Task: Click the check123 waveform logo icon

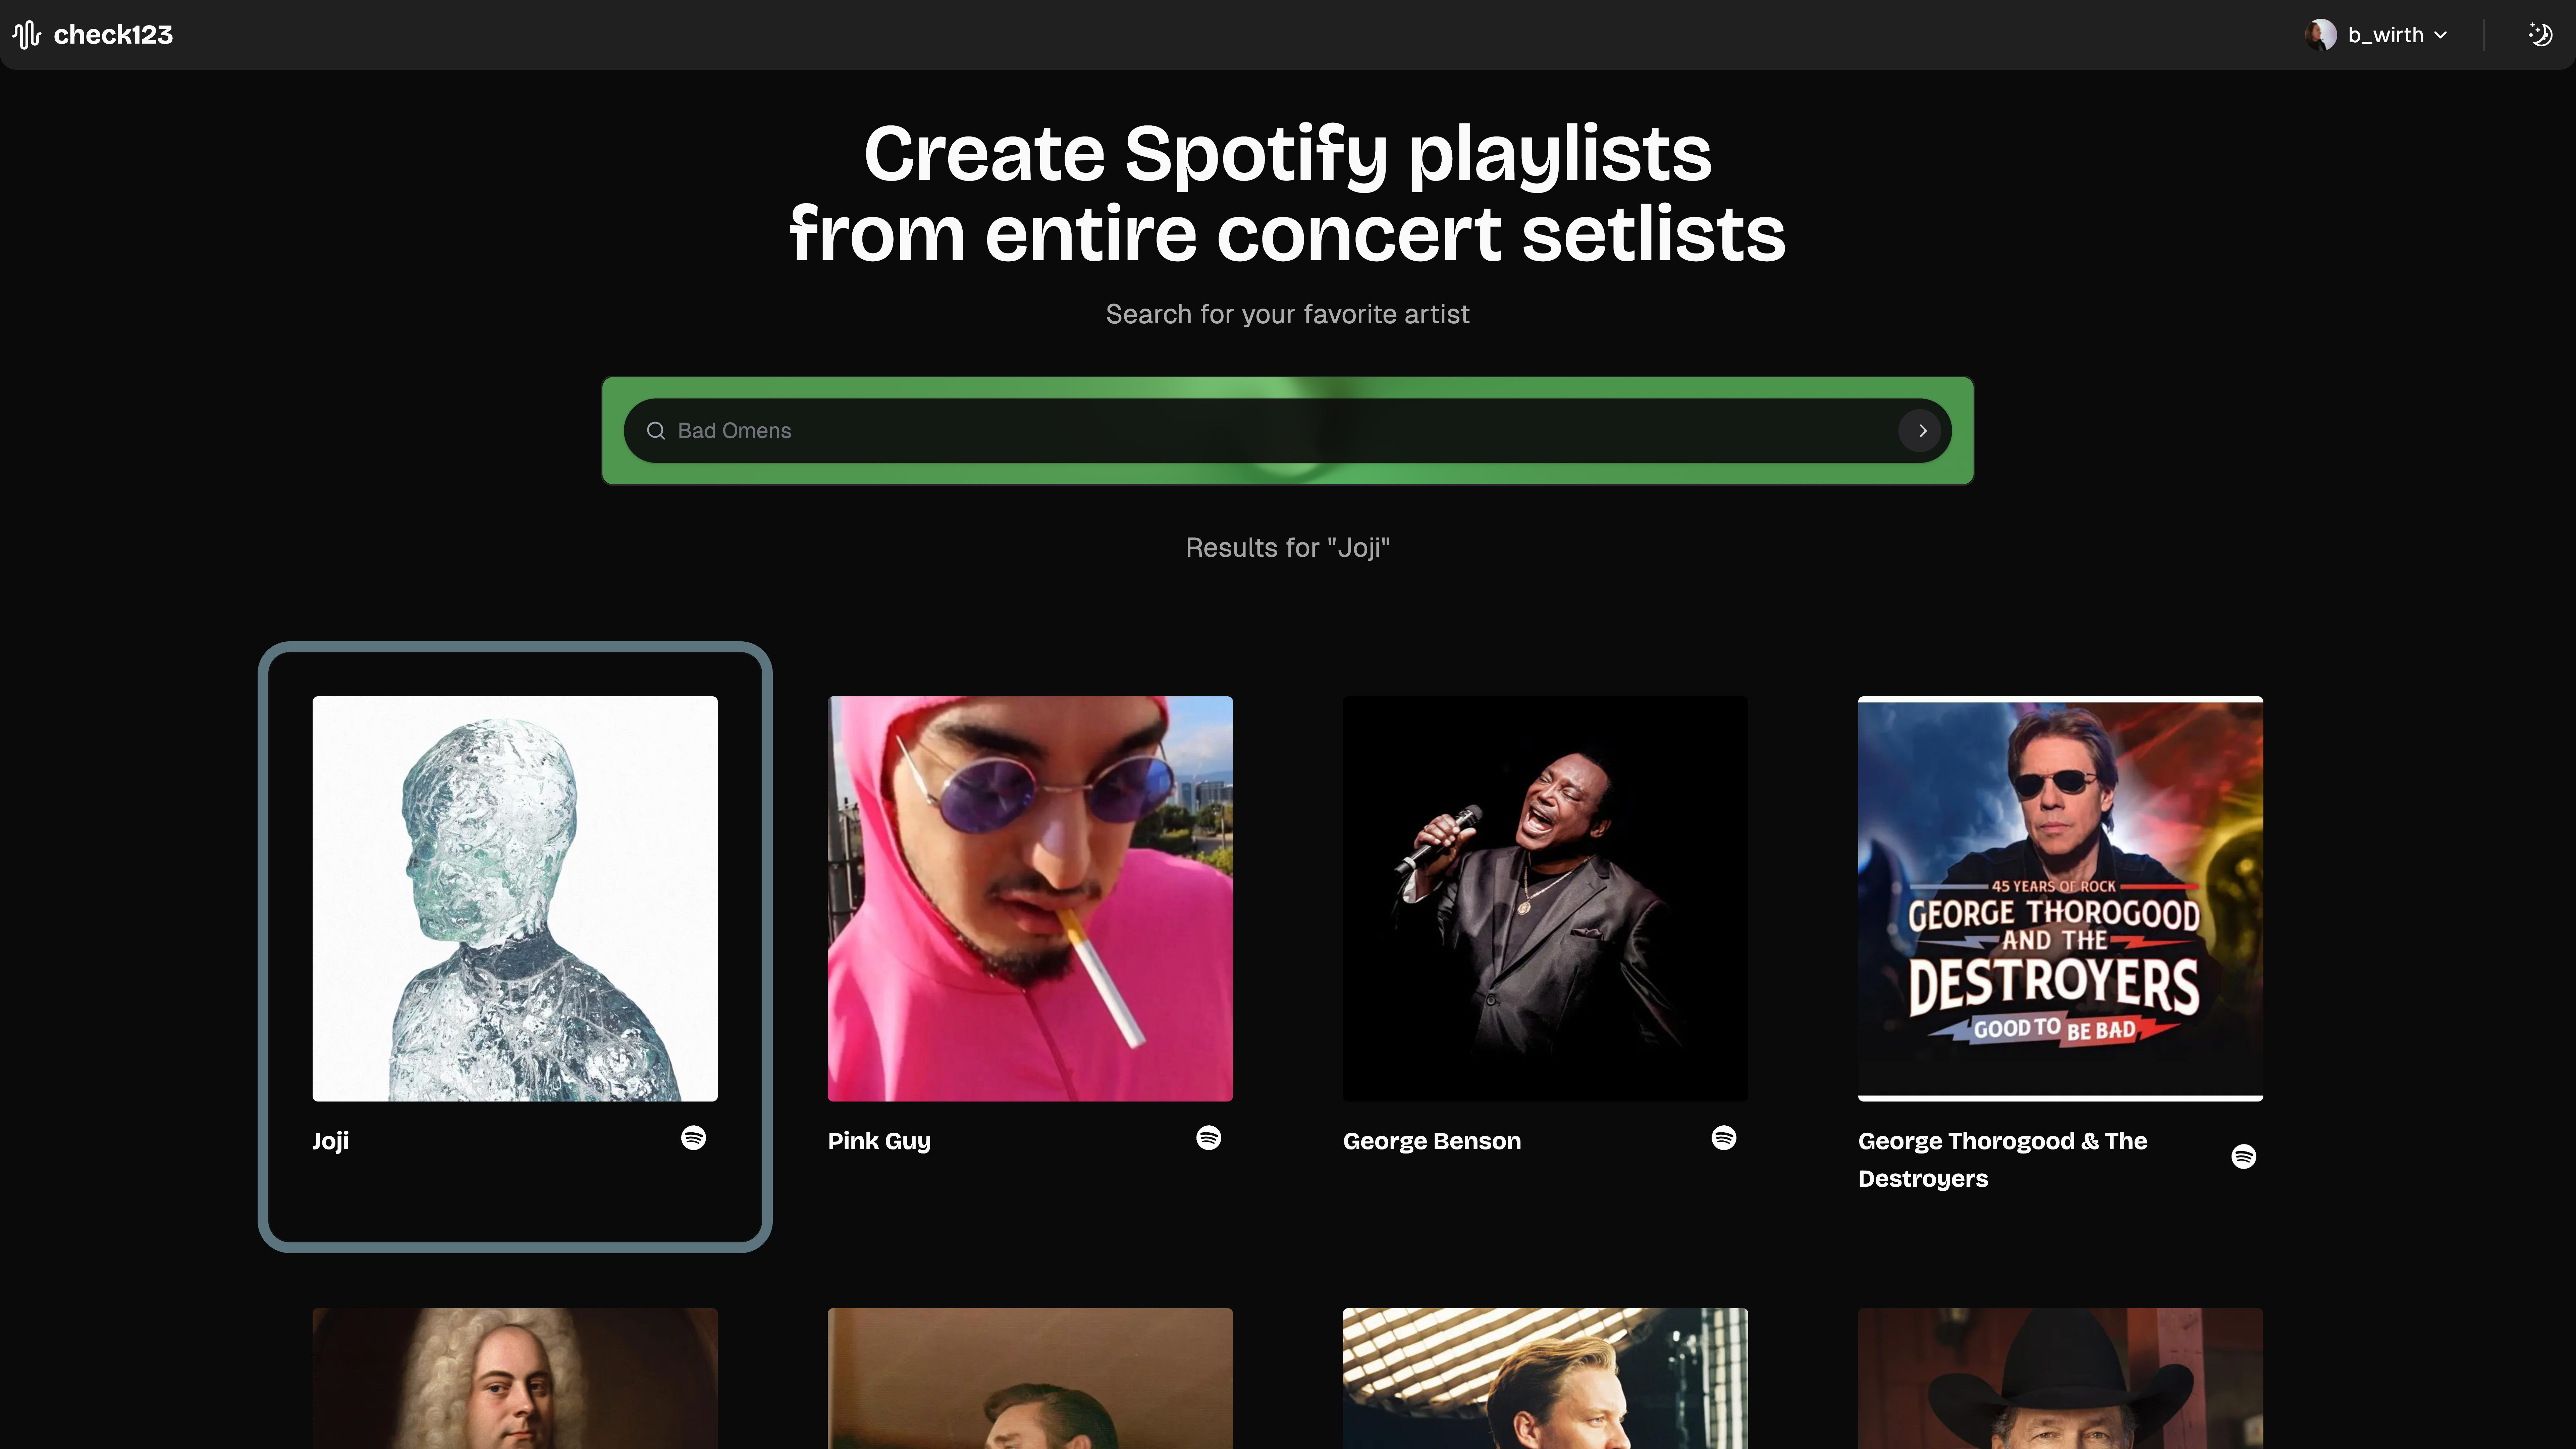Action: click(27, 35)
